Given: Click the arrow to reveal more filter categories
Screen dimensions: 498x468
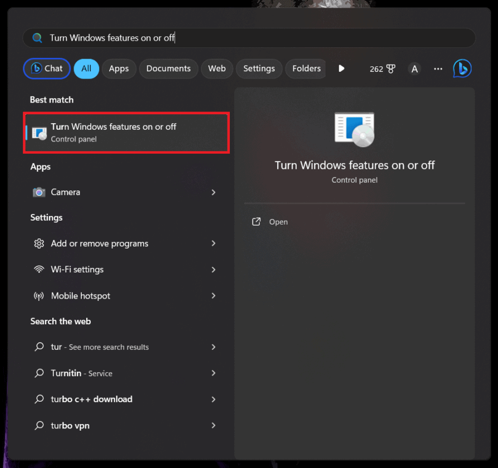Looking at the screenshot, I should (x=341, y=69).
